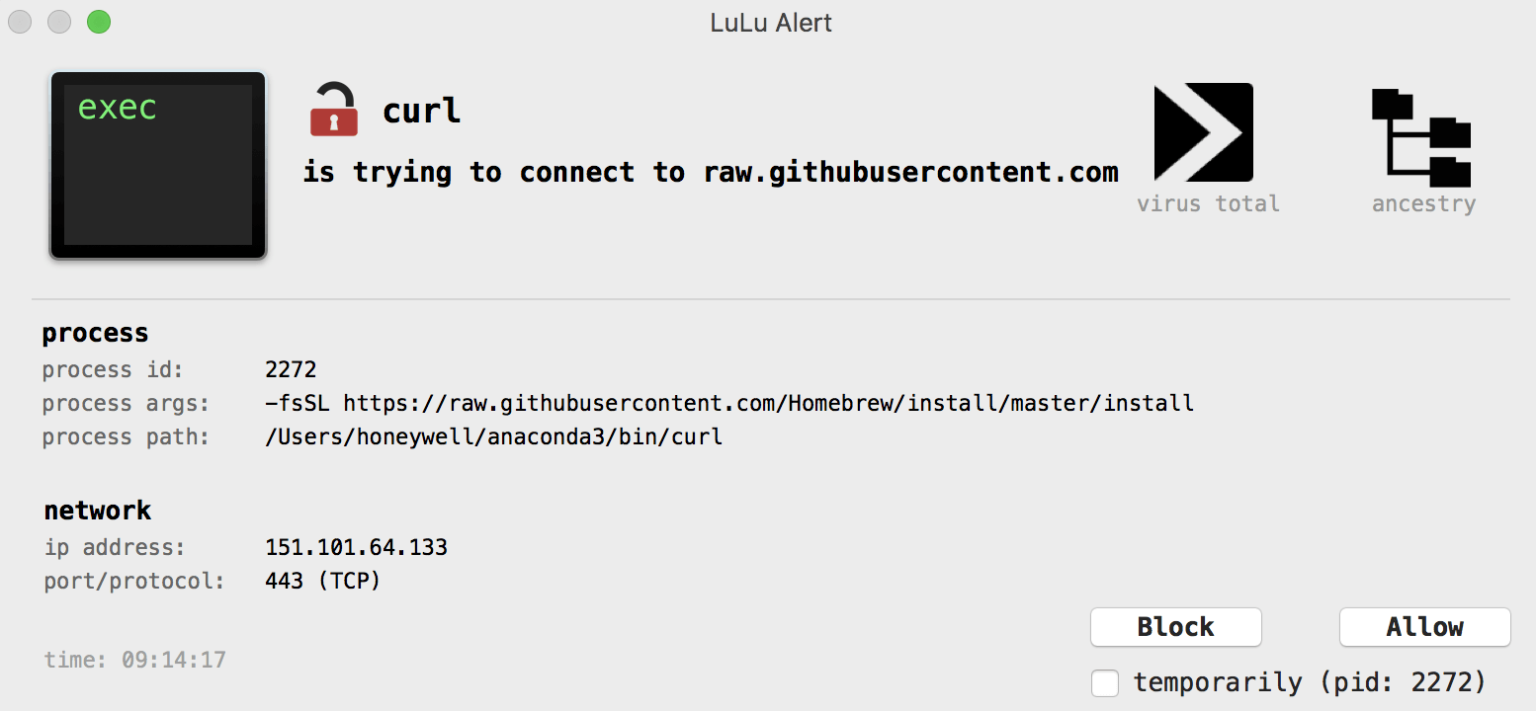Click the red open padlock signing icon
Image resolution: width=1536 pixels, height=711 pixels.
333,110
